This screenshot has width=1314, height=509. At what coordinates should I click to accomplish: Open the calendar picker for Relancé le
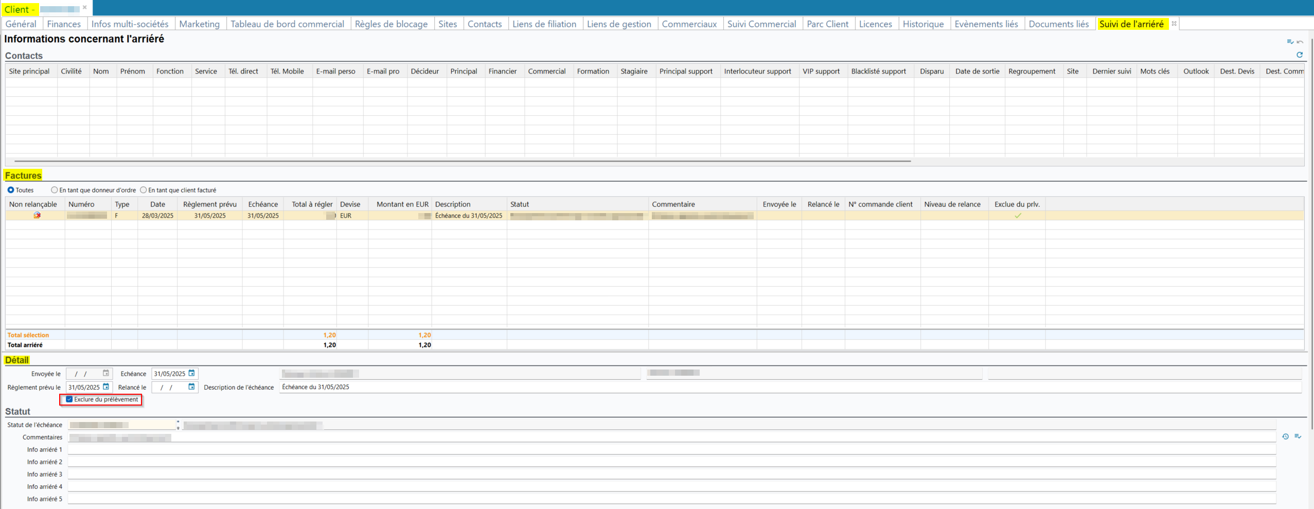click(x=192, y=387)
